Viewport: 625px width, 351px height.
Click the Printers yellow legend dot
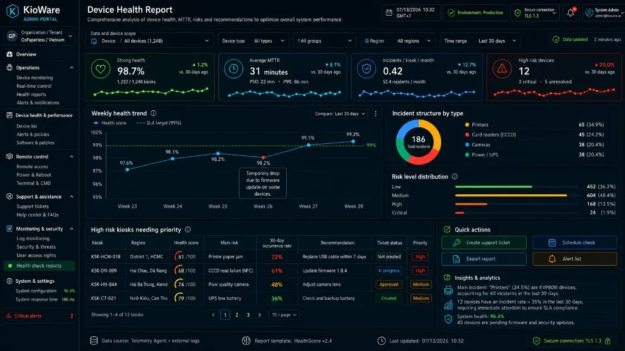click(467, 124)
